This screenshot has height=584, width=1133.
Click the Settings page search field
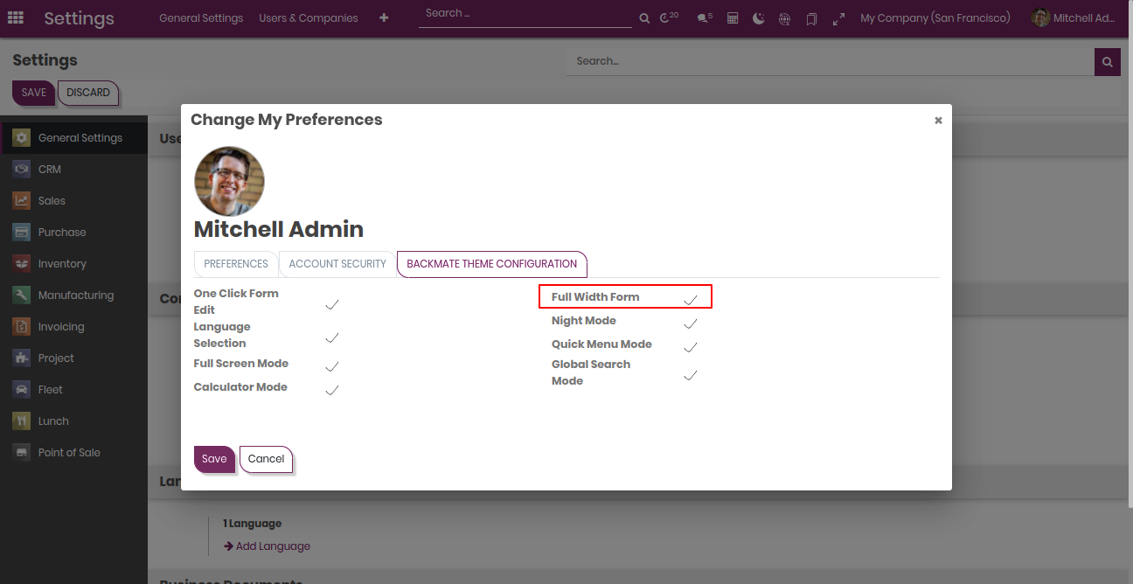pyautogui.click(x=831, y=62)
